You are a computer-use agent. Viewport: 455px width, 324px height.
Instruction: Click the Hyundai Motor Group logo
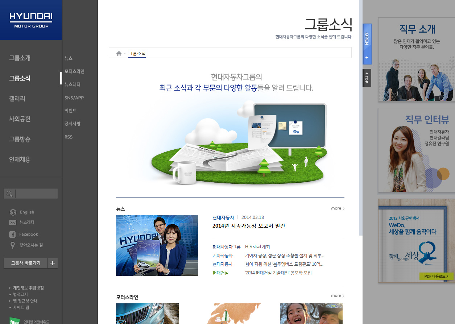(x=31, y=20)
